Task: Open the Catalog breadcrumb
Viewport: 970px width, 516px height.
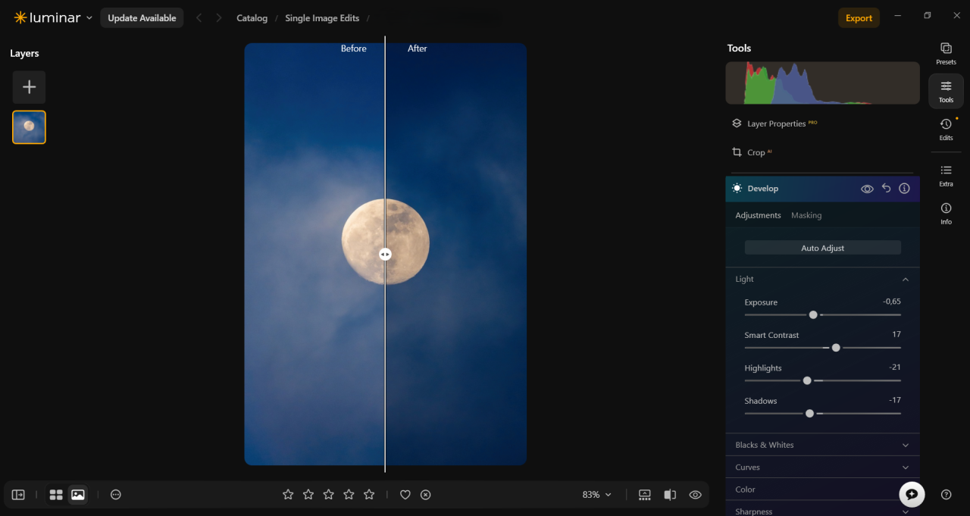Action: [x=252, y=18]
